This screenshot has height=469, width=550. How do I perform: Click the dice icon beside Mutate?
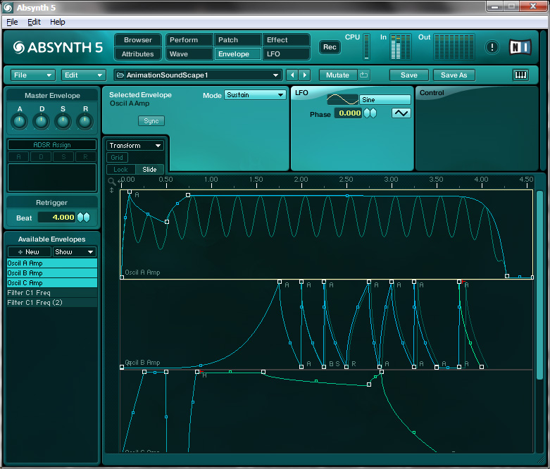363,75
